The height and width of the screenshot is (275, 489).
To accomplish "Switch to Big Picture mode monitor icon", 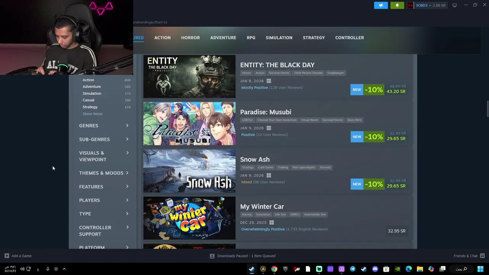I will click(x=455, y=5).
